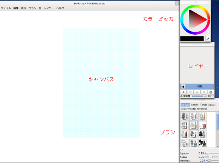
Task: Switch to the Deevad brush group
Action: 185,105
